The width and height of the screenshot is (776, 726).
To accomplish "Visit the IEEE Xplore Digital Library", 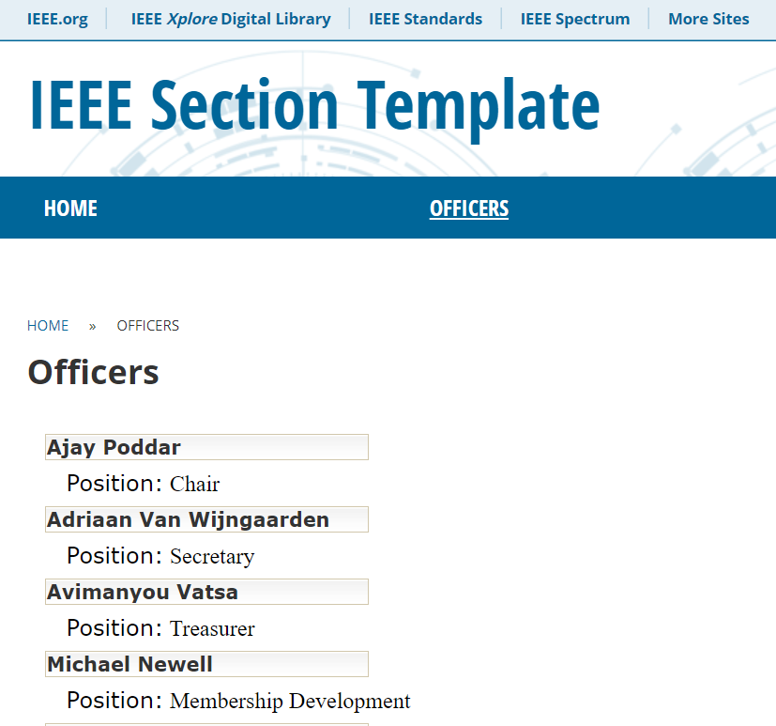I will pyautogui.click(x=231, y=18).
